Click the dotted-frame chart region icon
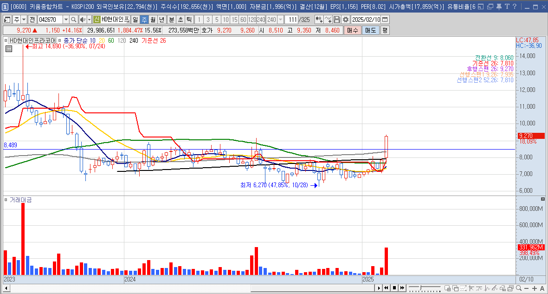This screenshot has width=548, height=294. pos(464,288)
